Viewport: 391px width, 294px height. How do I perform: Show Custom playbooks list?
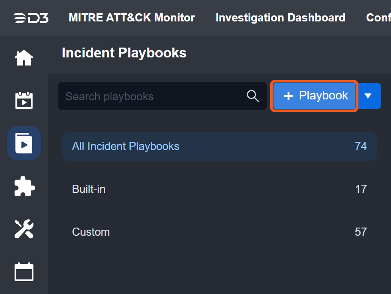point(91,232)
